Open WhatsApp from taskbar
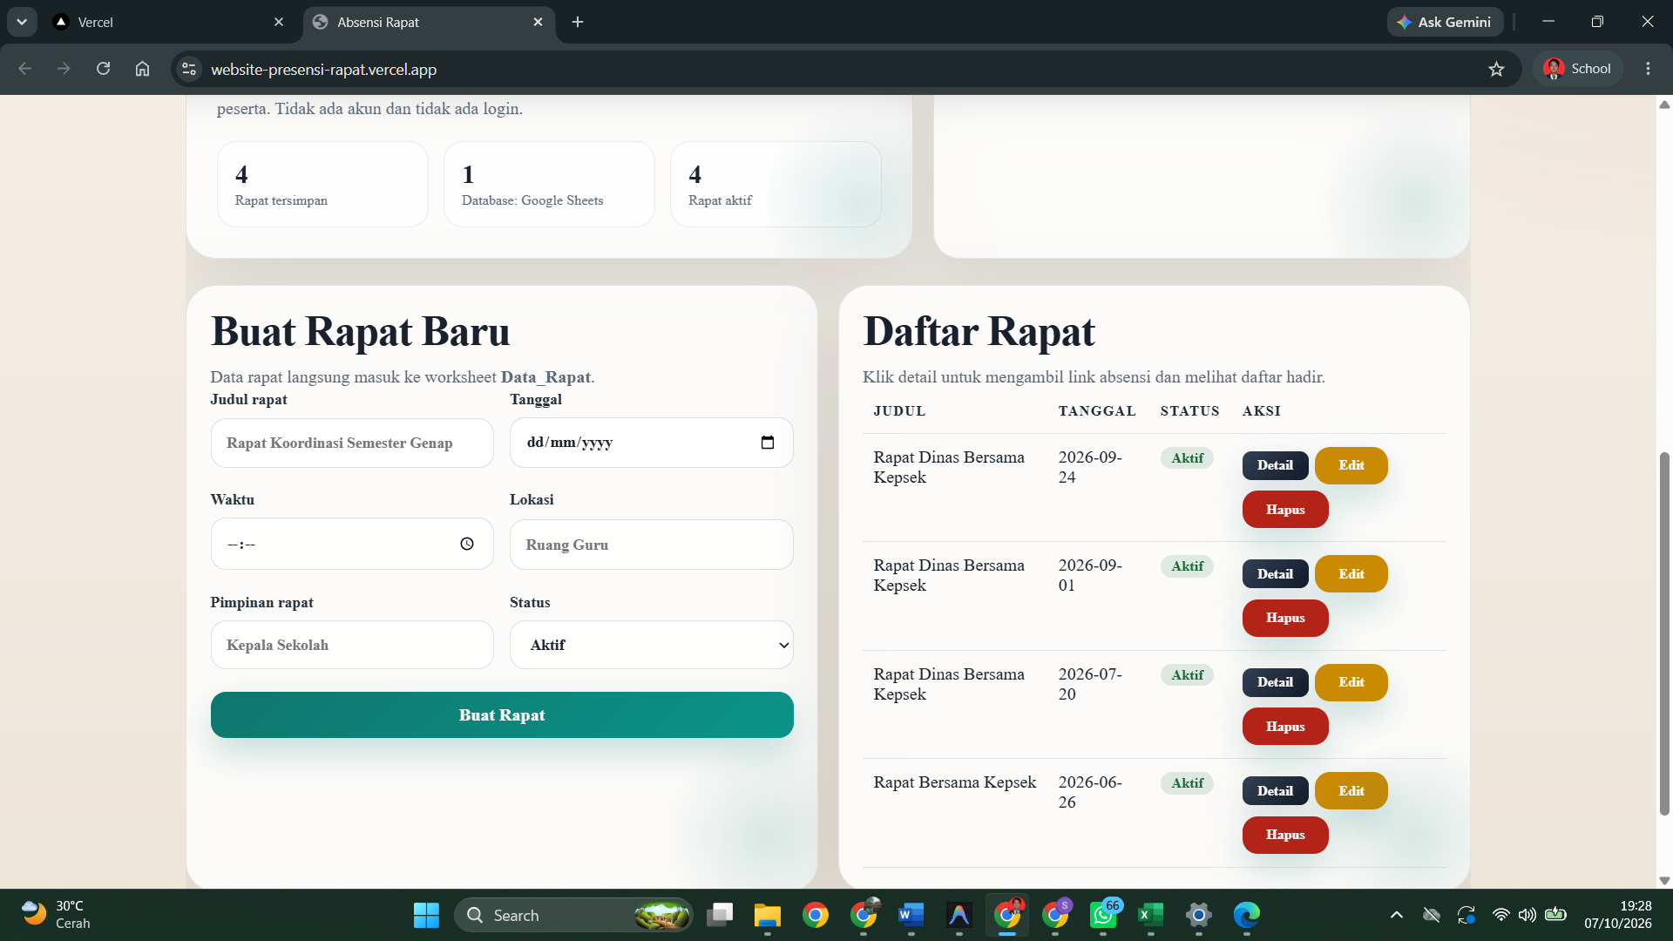Screen dimensions: 1673x941 click(x=1103, y=915)
